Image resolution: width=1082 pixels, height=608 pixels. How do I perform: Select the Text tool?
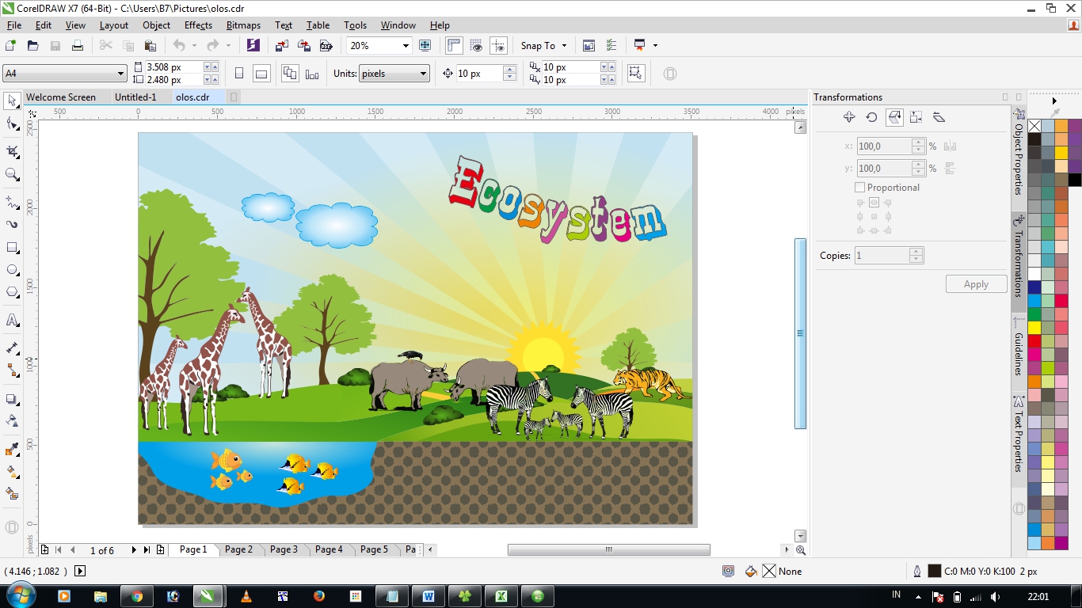click(11, 320)
